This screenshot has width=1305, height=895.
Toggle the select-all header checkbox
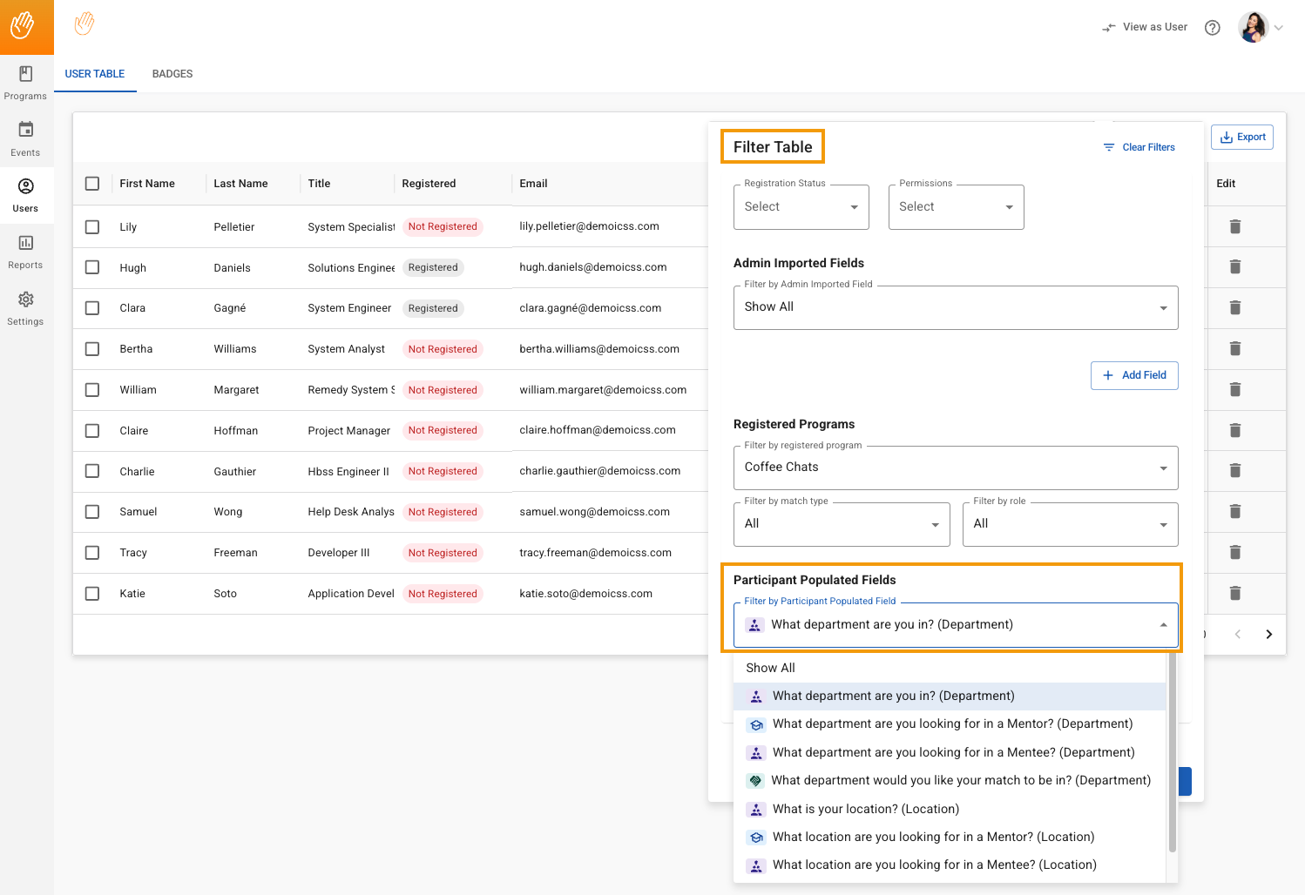(x=92, y=184)
